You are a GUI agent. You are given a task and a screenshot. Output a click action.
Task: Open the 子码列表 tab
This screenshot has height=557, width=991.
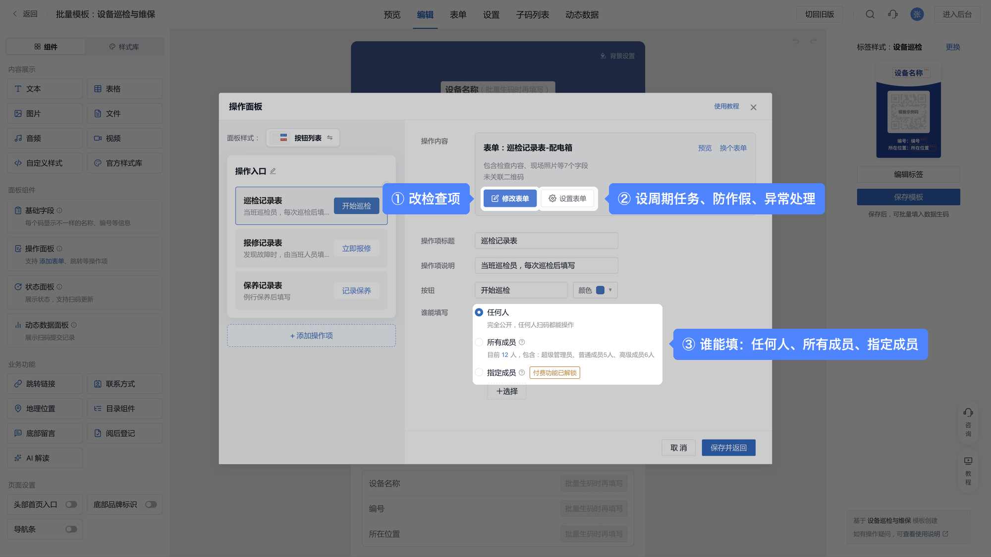[532, 15]
